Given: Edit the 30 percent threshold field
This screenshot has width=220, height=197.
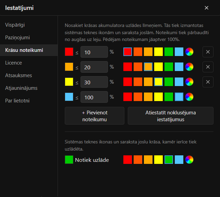Looking at the screenshot, I should tap(94, 82).
